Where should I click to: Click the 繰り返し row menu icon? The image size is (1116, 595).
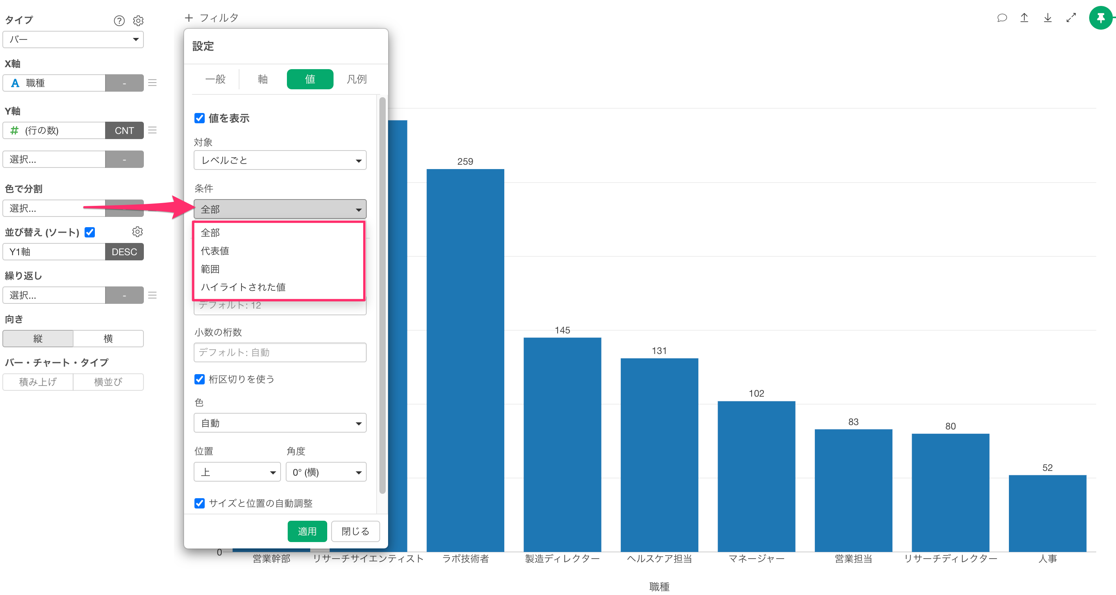153,295
